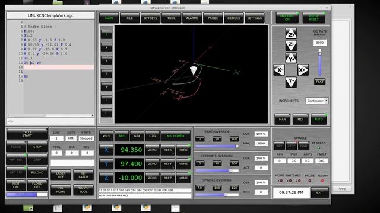Screen dimensions: 380x213
Task: Click the EXIT button
Action: pyautogui.click(x=319, y=193)
